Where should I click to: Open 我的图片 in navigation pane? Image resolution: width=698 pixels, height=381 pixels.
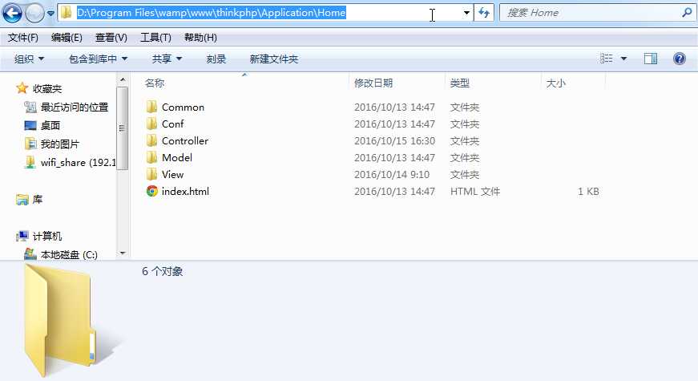pyautogui.click(x=59, y=144)
